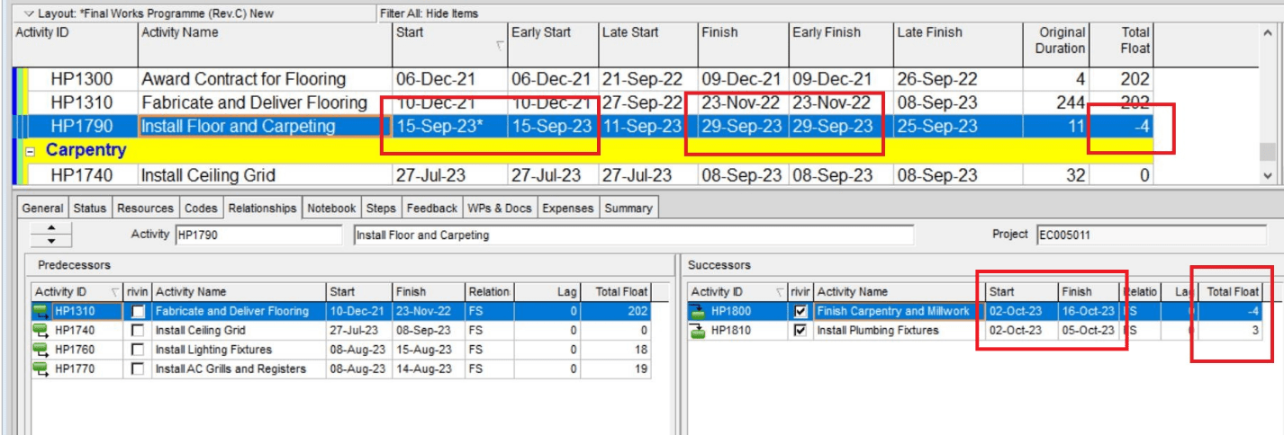The height and width of the screenshot is (435, 1284).
Task: Switch to the Feedback tab
Action: point(431,208)
